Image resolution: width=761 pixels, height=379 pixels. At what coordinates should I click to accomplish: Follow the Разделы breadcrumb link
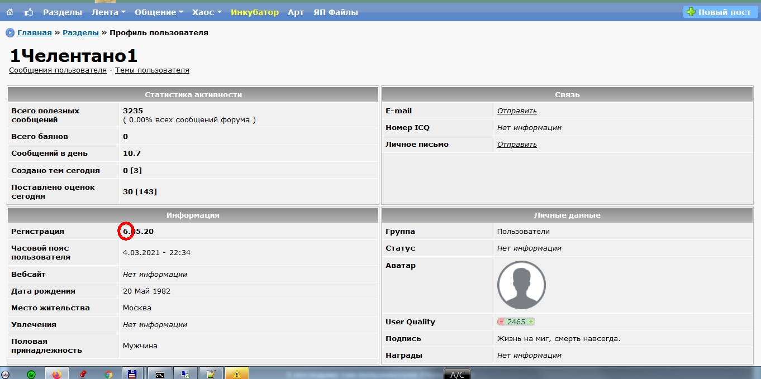point(80,33)
